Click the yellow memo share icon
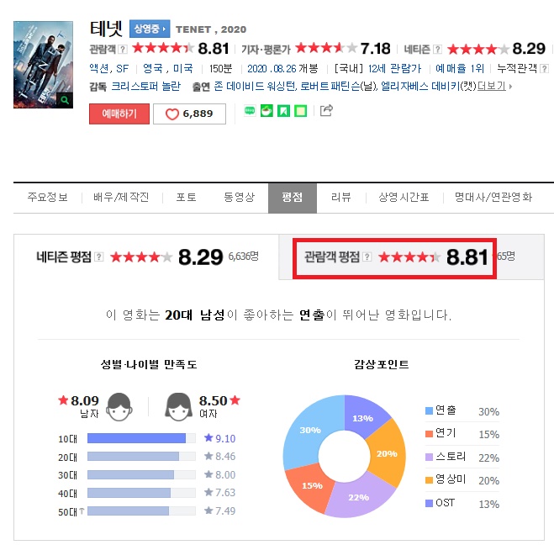 point(300,111)
